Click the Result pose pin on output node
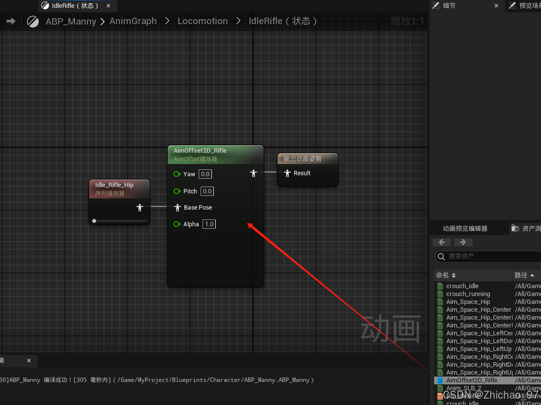 (x=287, y=173)
